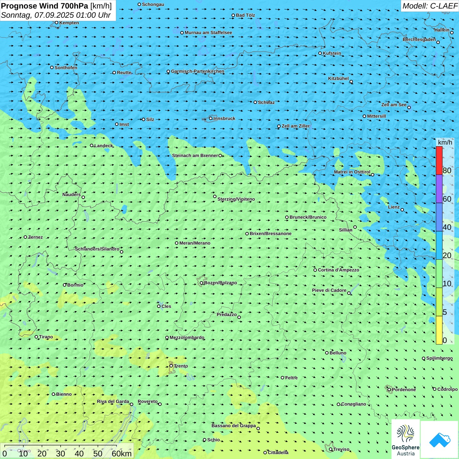Click the 'Sonthofen' label
Screen dimensions: 459x459
pyautogui.click(x=66, y=68)
